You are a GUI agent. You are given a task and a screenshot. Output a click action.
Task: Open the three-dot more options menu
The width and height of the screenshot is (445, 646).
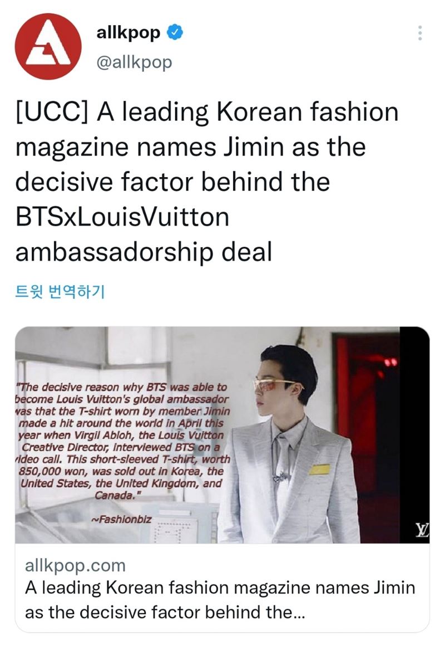point(419,33)
